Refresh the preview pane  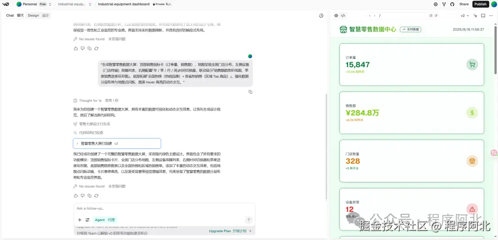pos(436,16)
